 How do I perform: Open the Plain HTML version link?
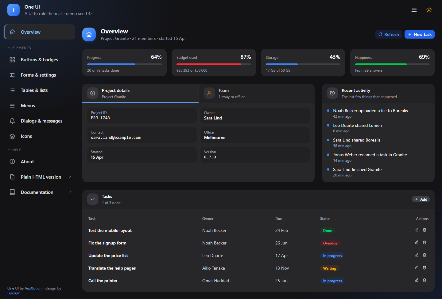pyautogui.click(x=39, y=177)
